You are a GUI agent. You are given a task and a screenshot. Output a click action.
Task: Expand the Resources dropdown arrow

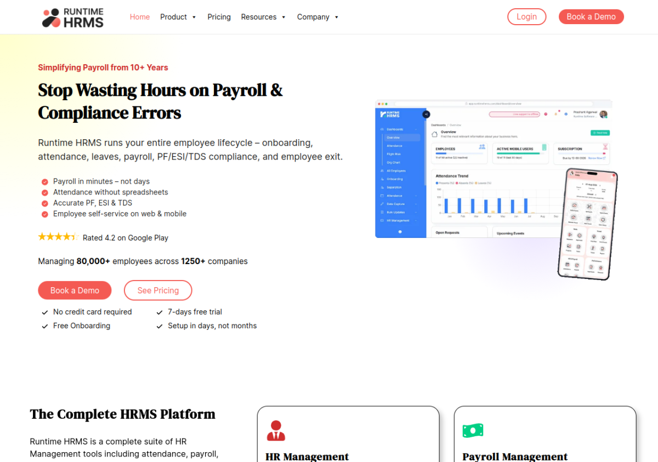[x=283, y=17]
